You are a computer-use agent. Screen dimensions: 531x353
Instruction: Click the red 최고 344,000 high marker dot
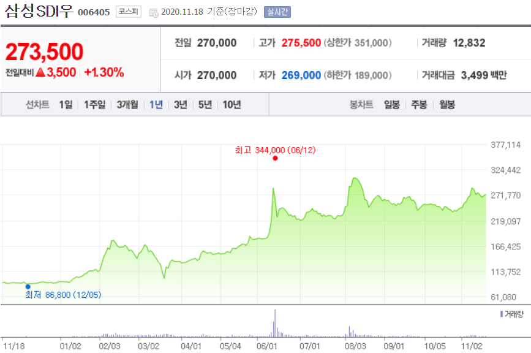(275, 158)
